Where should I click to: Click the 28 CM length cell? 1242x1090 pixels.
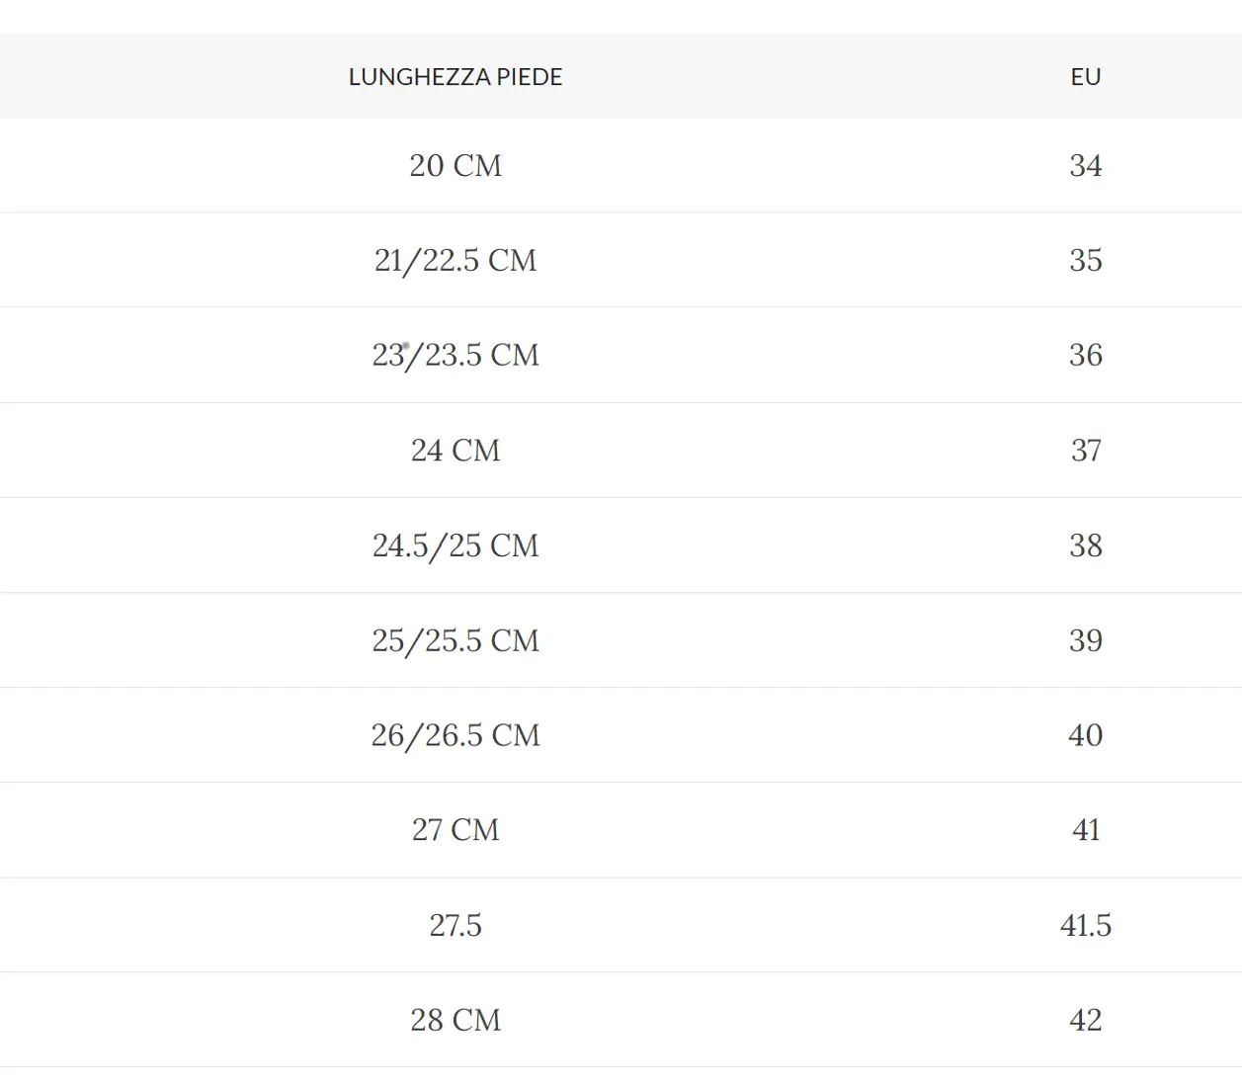click(x=455, y=1020)
